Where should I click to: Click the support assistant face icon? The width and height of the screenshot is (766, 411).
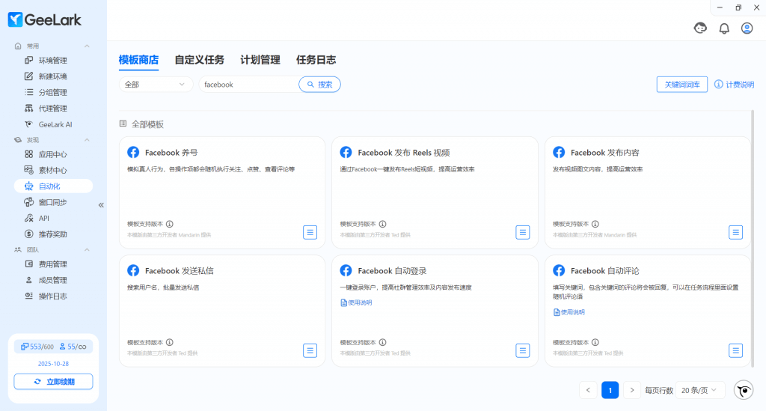coord(701,28)
